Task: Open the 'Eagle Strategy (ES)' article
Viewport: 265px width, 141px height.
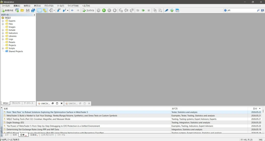Action: pos(15,123)
